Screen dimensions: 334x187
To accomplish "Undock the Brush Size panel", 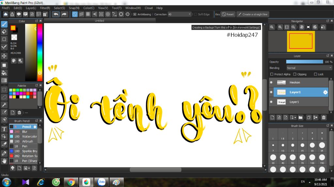I will pos(328,126).
